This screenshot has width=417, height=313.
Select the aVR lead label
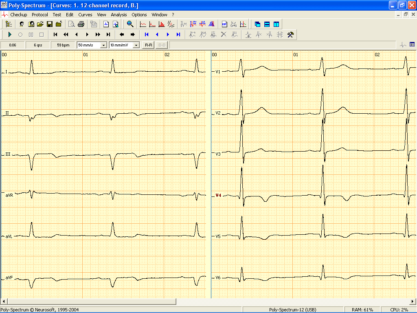click(9, 195)
